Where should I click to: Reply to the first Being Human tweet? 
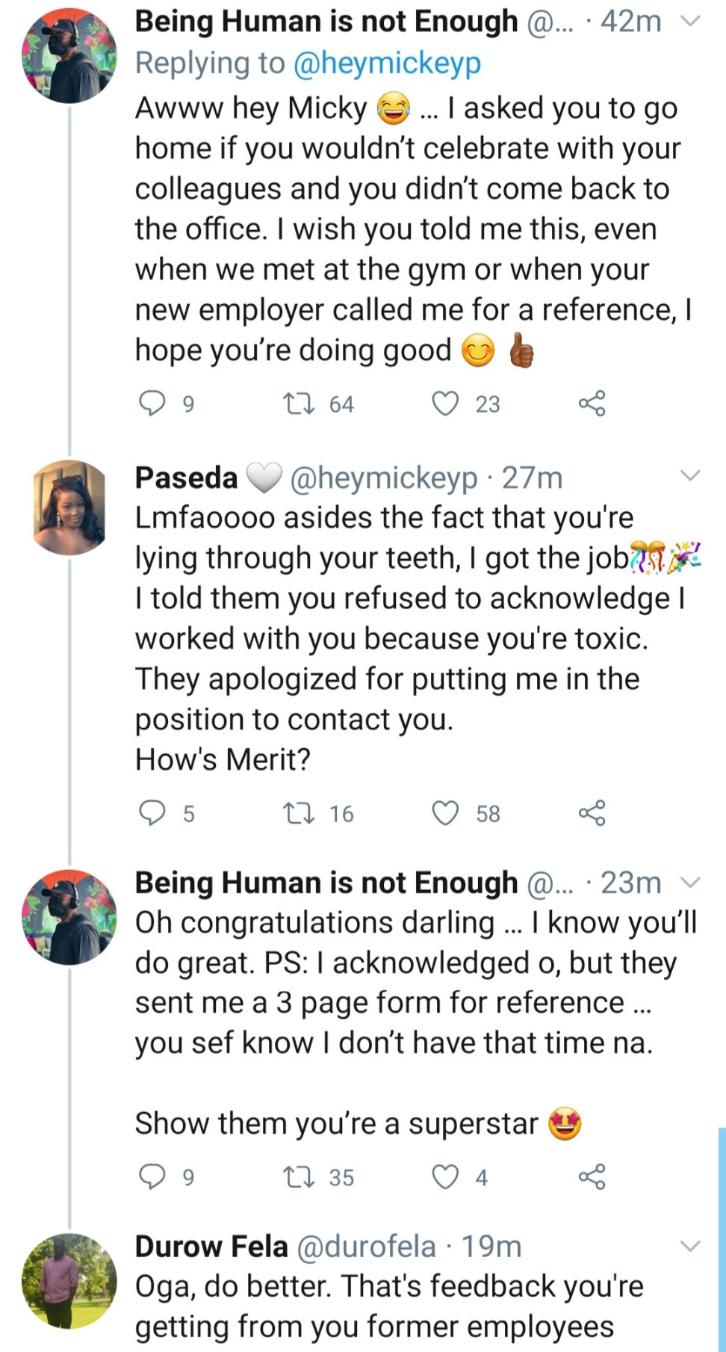click(x=152, y=404)
